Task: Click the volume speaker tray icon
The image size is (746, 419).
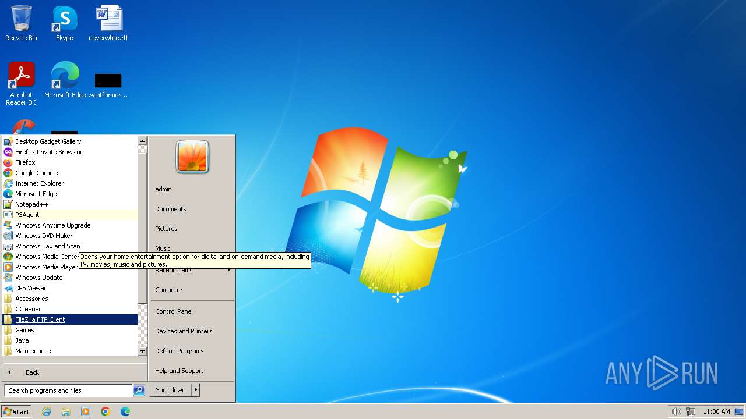Action: pyautogui.click(x=676, y=411)
